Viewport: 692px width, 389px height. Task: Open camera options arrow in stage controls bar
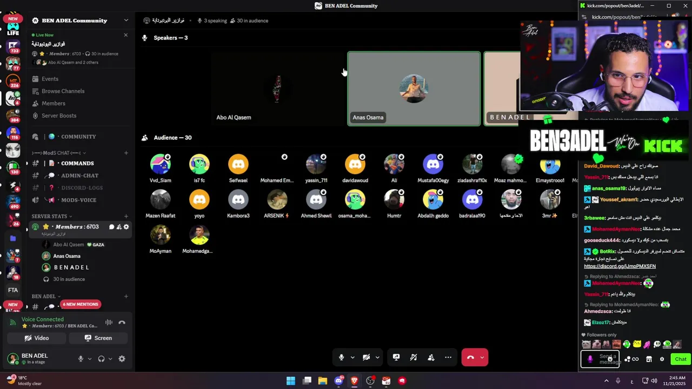[377, 357]
